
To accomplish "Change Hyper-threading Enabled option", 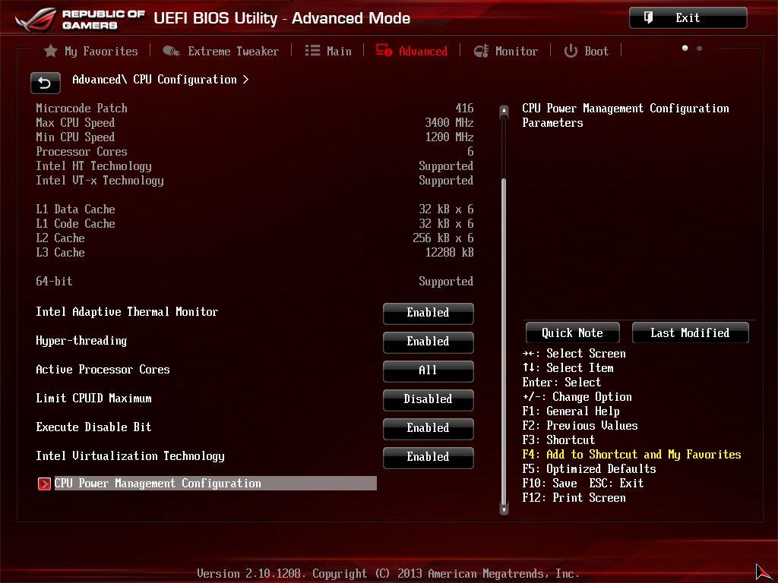I will (x=429, y=342).
